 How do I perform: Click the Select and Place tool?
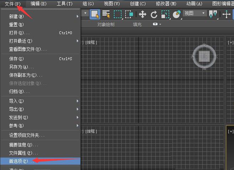[176, 14]
